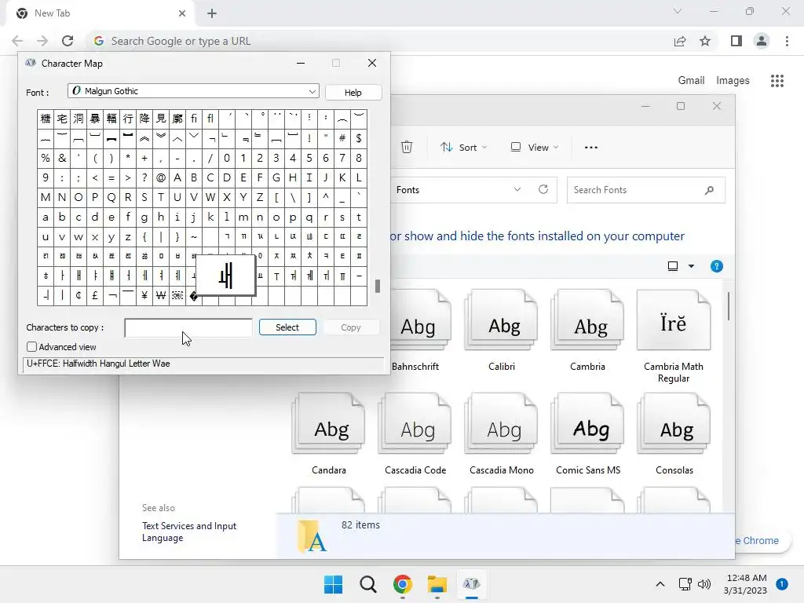Open the Font dropdown in Character Map
804x603 pixels.
click(x=312, y=91)
